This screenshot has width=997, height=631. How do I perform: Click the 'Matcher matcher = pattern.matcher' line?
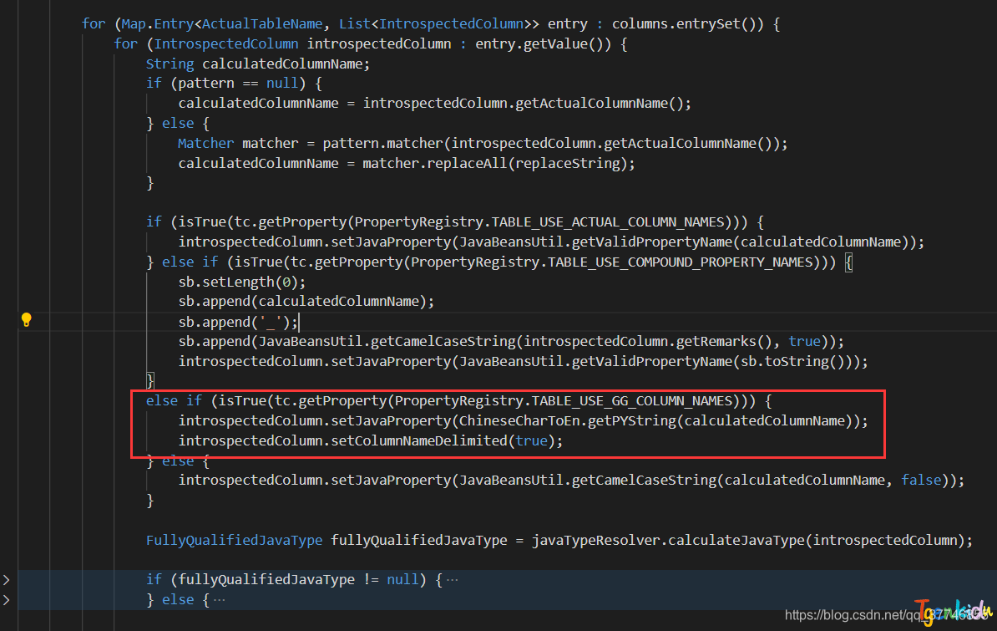click(483, 143)
